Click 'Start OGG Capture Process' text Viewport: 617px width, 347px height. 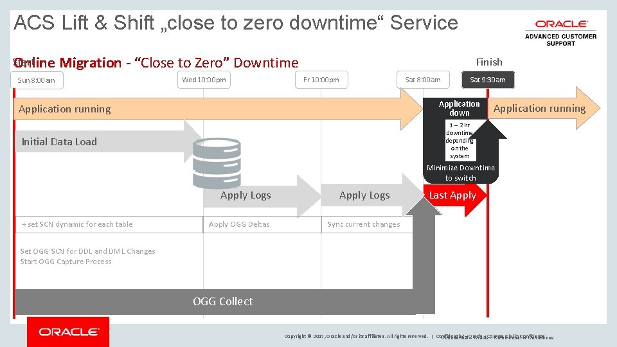click(66, 262)
